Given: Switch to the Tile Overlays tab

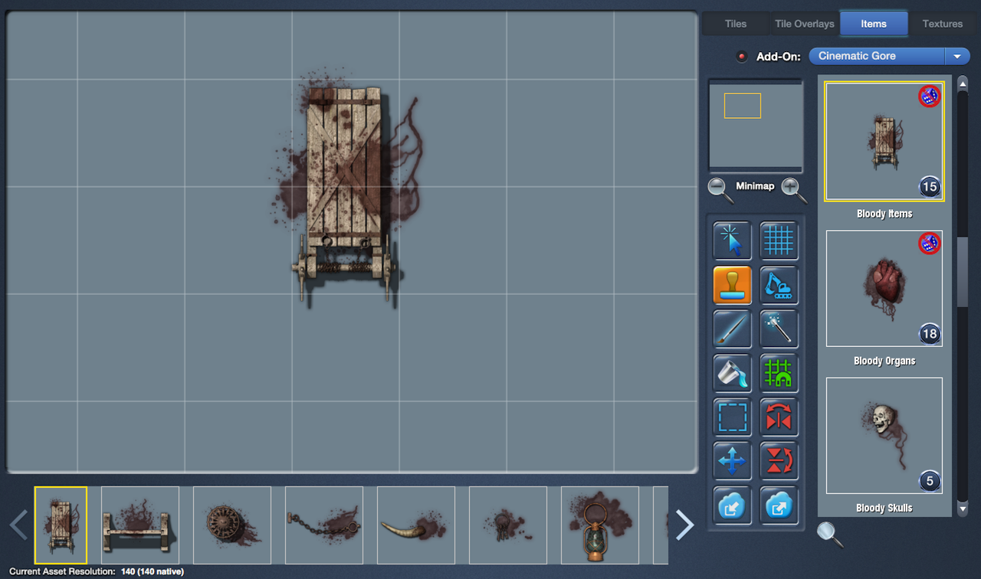Looking at the screenshot, I should click(805, 24).
